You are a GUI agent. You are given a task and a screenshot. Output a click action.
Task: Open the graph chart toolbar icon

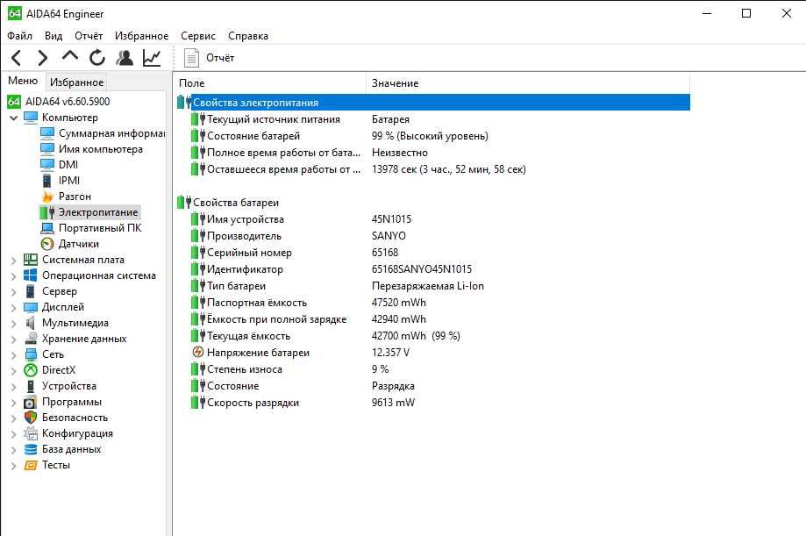click(152, 58)
